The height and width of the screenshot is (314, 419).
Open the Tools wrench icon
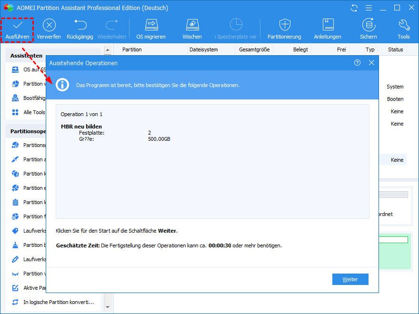(404, 25)
